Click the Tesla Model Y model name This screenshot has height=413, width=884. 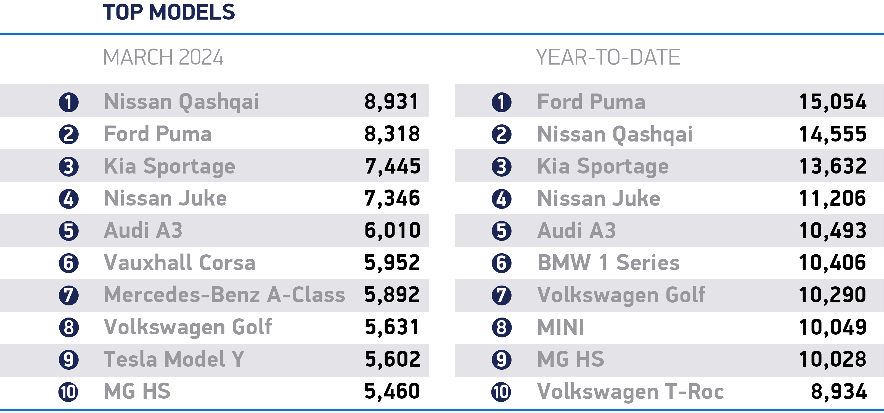(174, 359)
